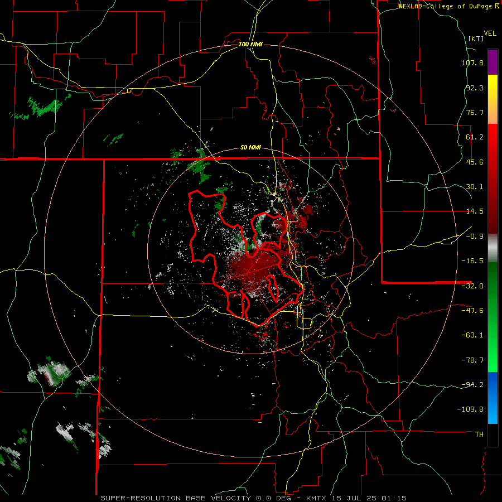Click the VEL legend title
Image resolution: width=502 pixels, height=502 pixels.
pos(490,33)
